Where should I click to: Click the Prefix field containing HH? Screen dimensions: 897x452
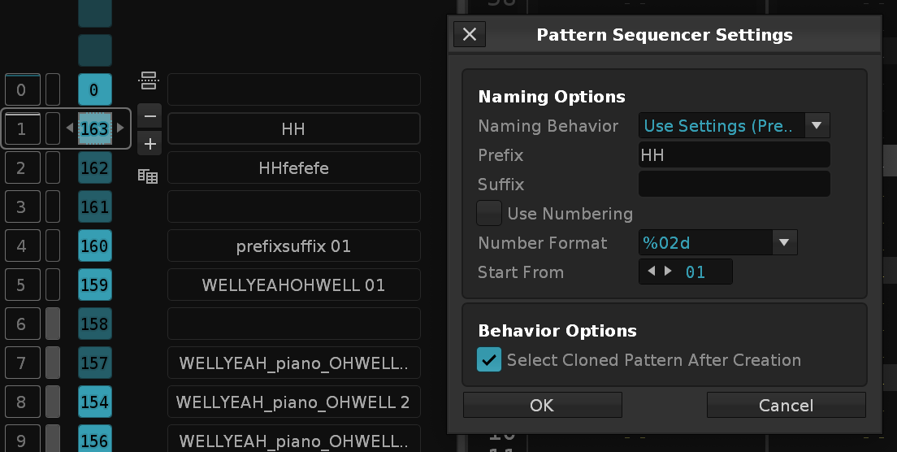pos(734,155)
